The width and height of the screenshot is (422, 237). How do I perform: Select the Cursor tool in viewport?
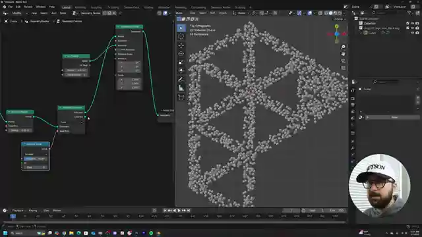181,36
